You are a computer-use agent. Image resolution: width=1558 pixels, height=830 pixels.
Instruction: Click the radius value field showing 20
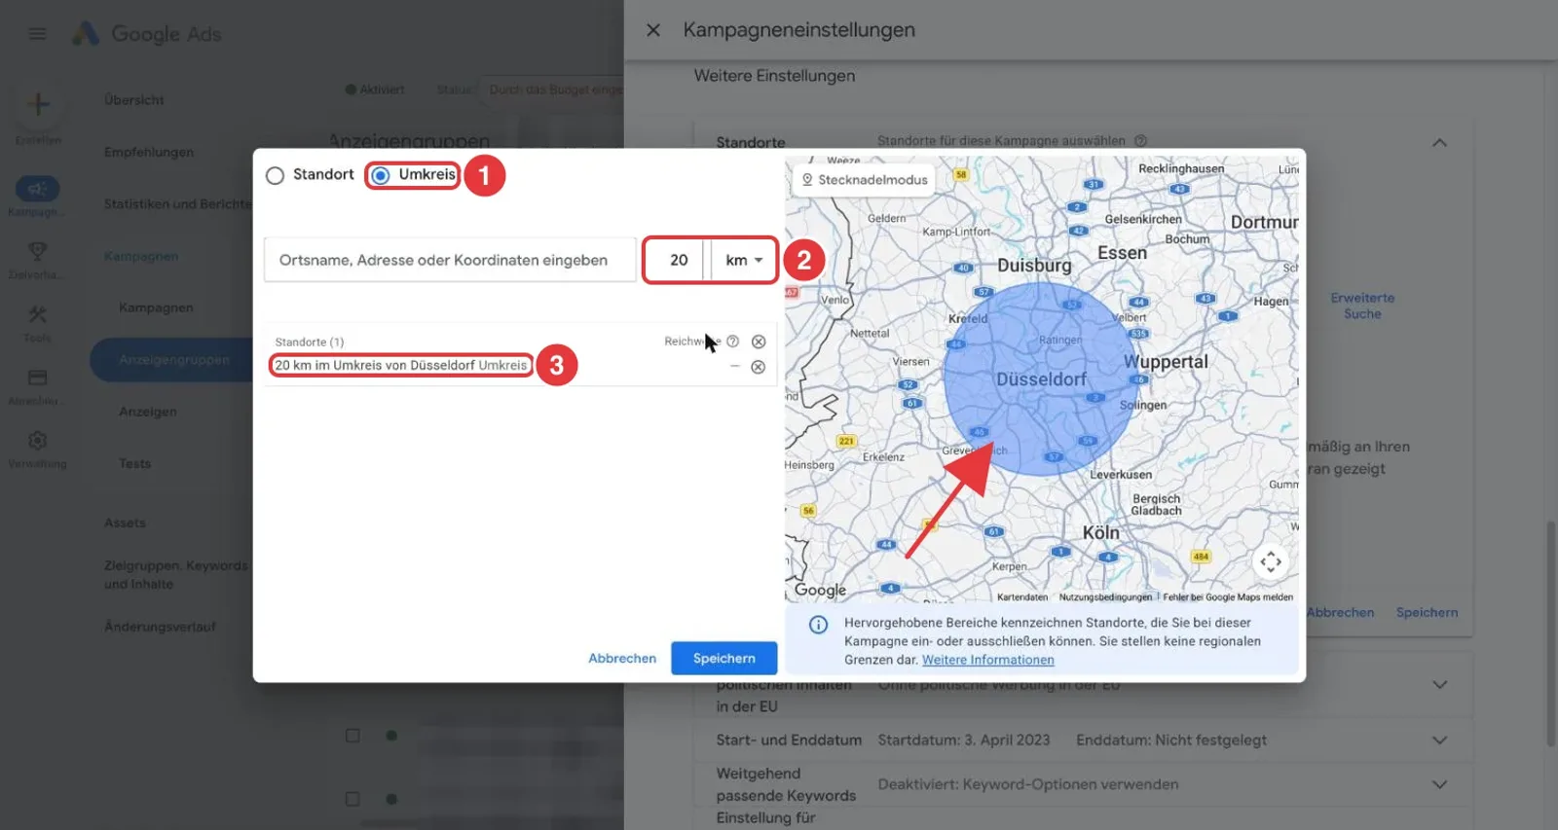[x=678, y=260]
